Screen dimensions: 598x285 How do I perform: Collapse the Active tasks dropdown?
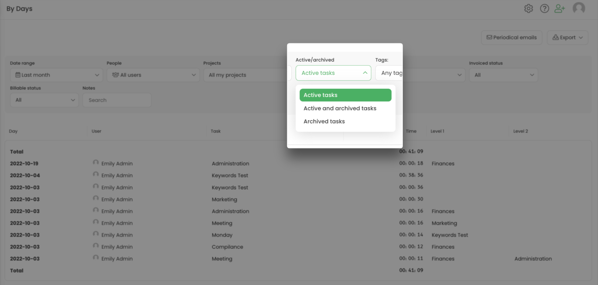(333, 73)
